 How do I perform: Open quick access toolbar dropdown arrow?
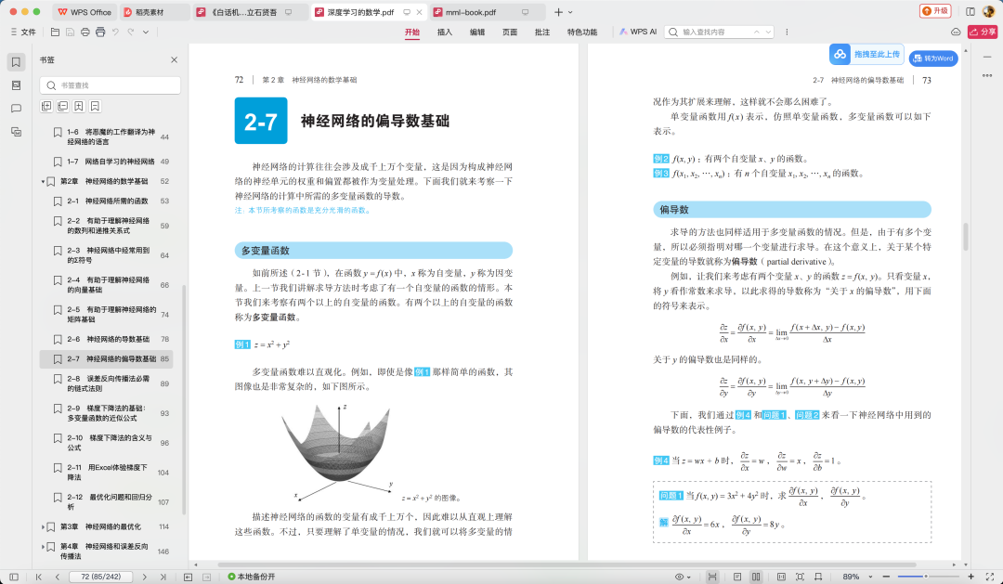[x=146, y=32]
